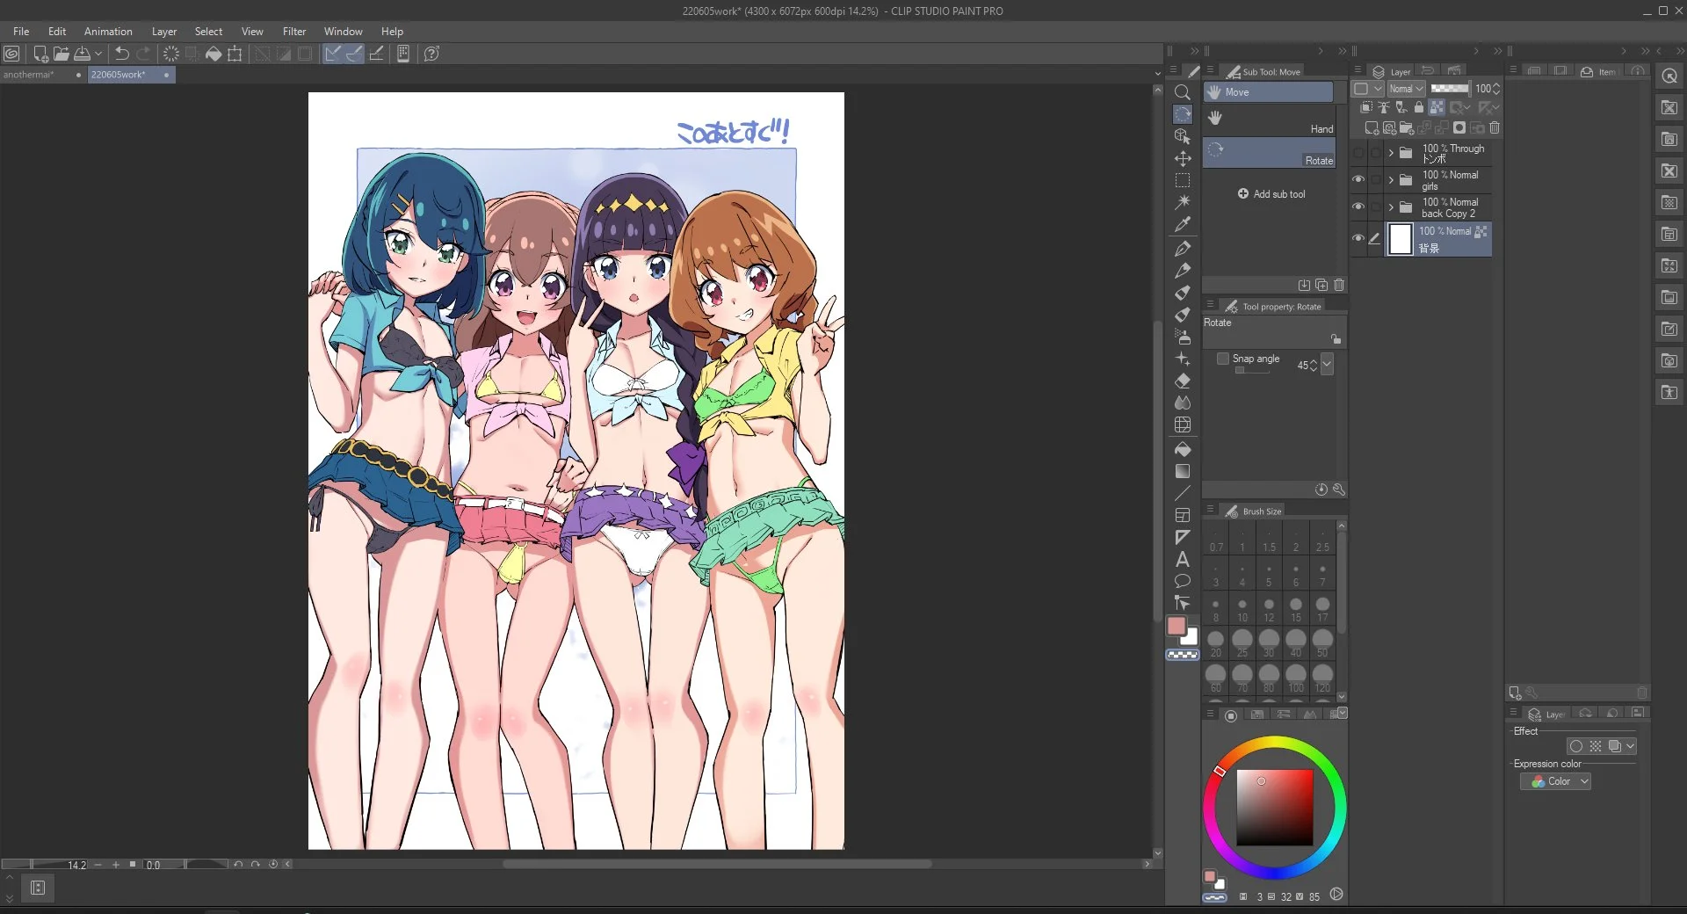Select the Eraser tool
Image resolution: width=1687 pixels, height=914 pixels.
[x=1183, y=381]
